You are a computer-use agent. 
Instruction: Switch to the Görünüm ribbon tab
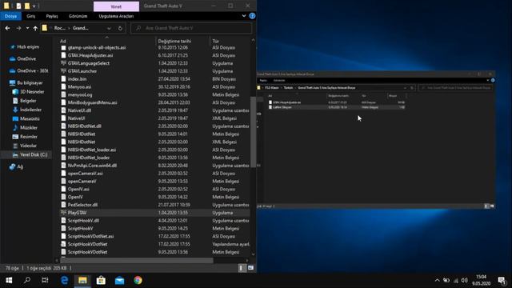coord(78,16)
